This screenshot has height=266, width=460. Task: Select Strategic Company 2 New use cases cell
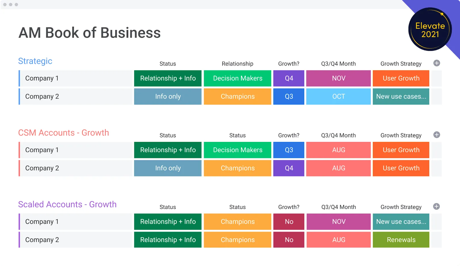click(x=401, y=97)
